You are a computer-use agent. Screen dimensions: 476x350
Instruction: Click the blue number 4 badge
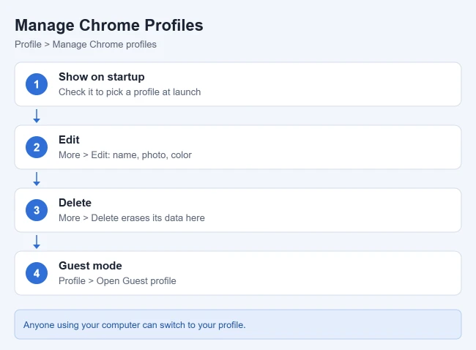pos(37,273)
